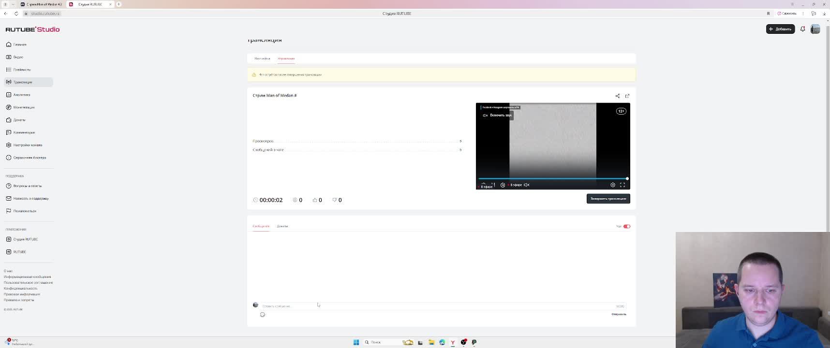Open Плейлисты in the sidebar
Image resolution: width=830 pixels, height=348 pixels.
[29, 70]
